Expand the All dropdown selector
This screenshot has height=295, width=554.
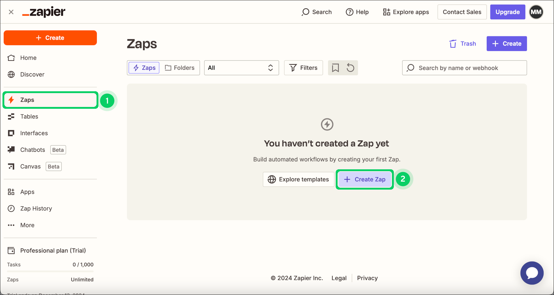click(x=241, y=68)
